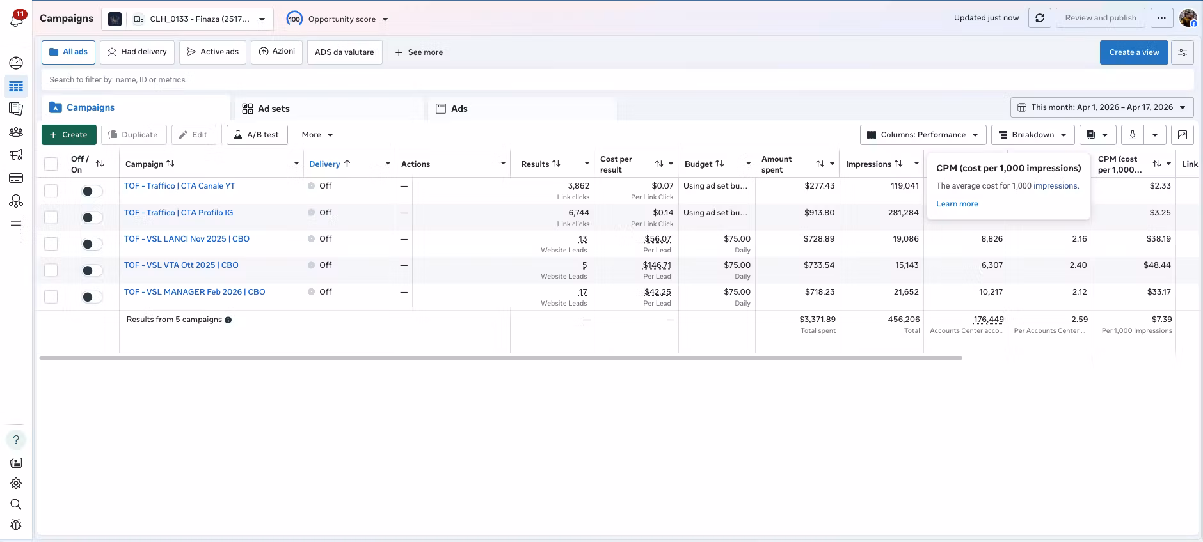The image size is (1203, 542).
Task: Click the A/B test button
Action: coord(257,135)
